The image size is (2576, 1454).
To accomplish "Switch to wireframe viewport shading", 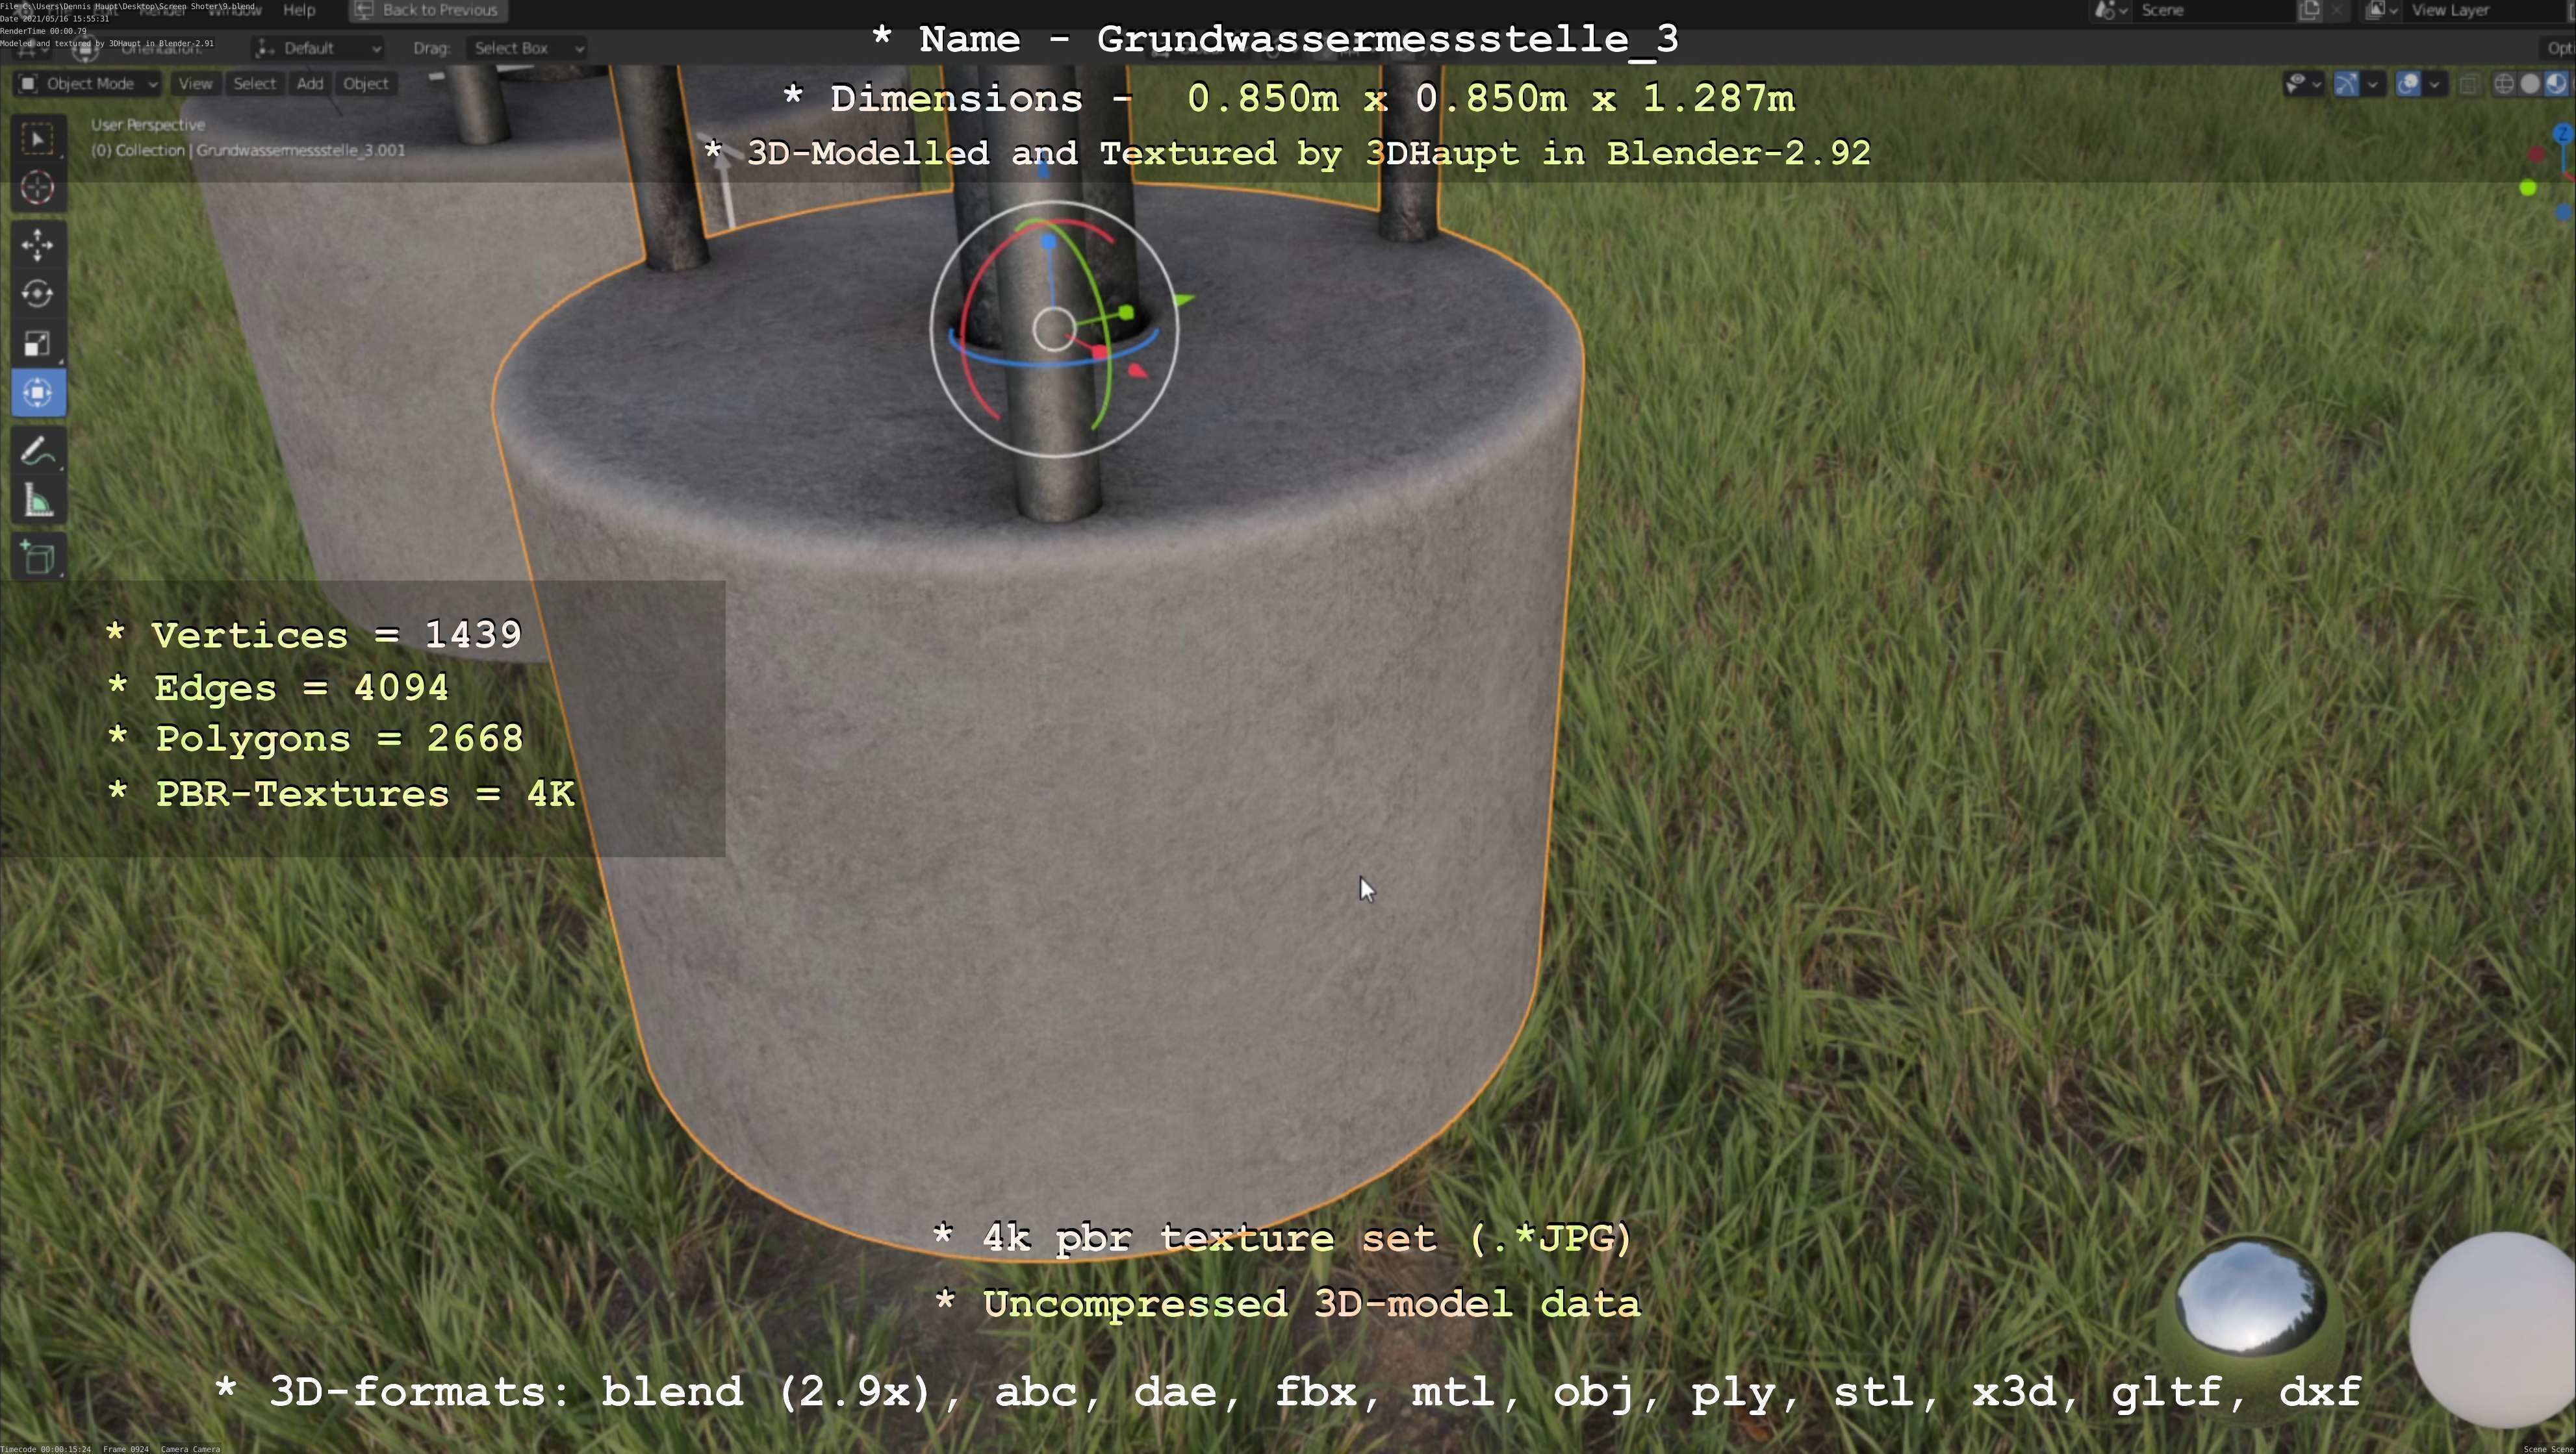I will click(2504, 84).
